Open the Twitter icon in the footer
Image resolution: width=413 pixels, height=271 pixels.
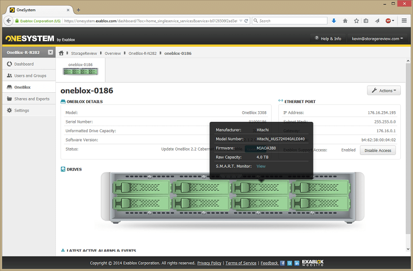pyautogui.click(x=290, y=263)
